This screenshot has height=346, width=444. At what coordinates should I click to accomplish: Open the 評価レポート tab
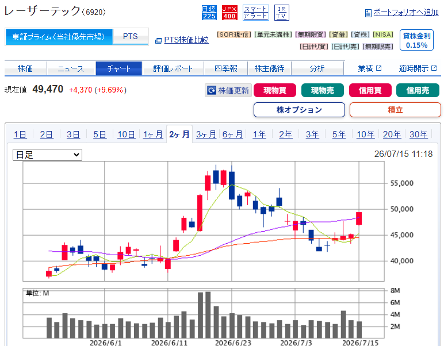pyautogui.click(x=173, y=68)
